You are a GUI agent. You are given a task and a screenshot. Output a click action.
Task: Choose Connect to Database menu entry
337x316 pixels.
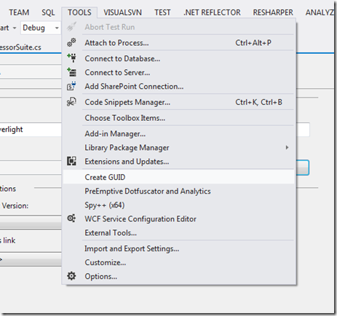pos(179,58)
